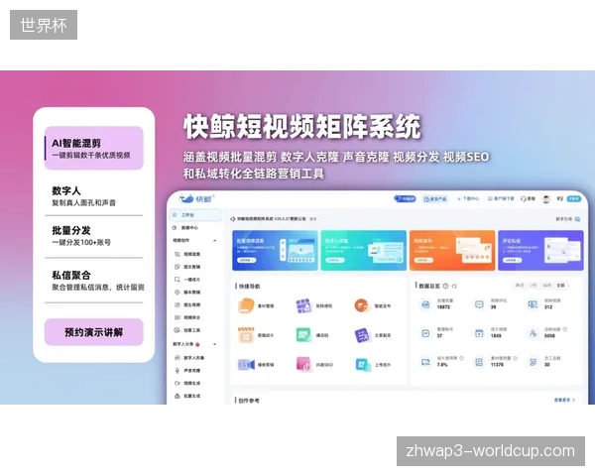Select the 数字人 feature item
The height and width of the screenshot is (476, 595).
point(94,196)
